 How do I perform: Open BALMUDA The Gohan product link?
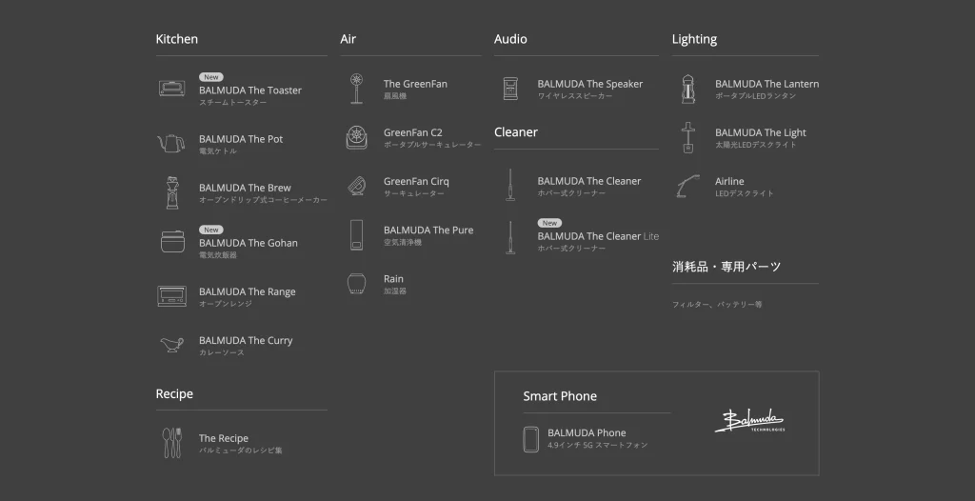[249, 243]
